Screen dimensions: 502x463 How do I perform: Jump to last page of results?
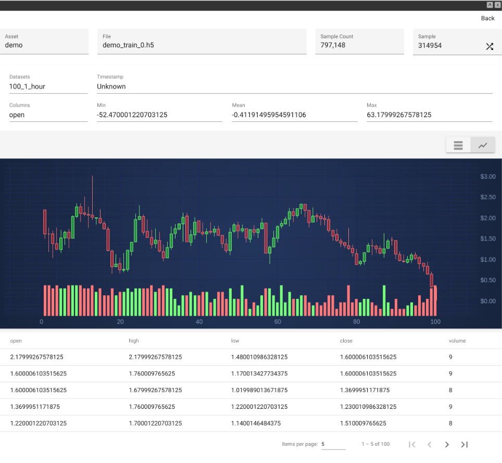465,444
